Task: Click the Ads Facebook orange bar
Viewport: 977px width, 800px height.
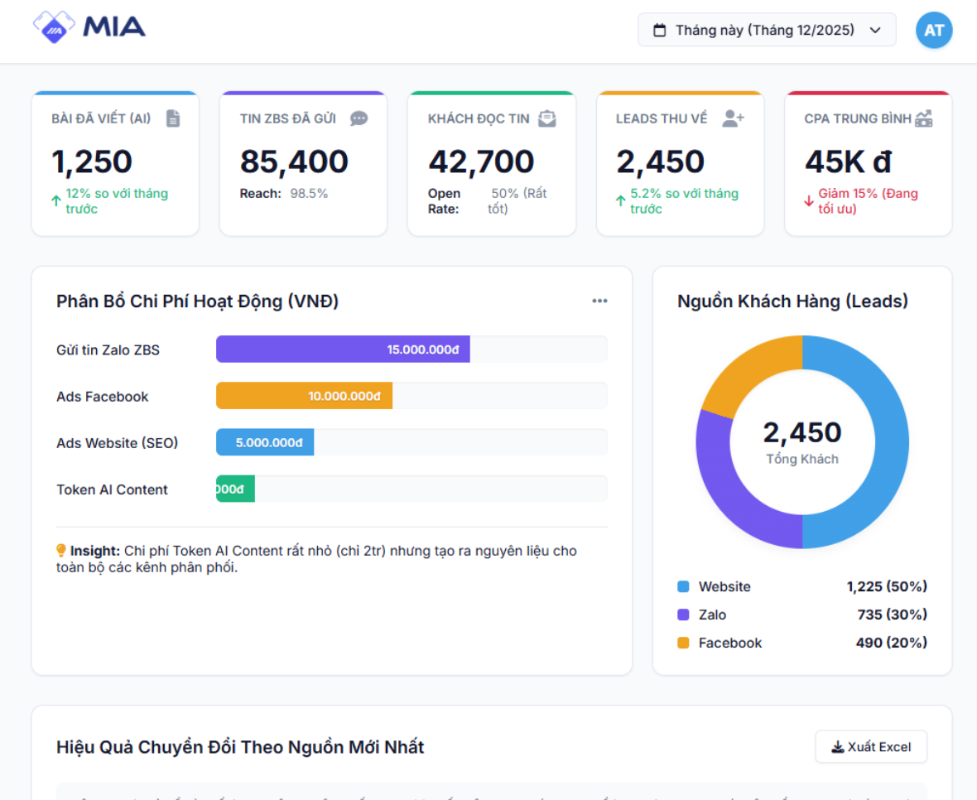Action: [x=304, y=396]
